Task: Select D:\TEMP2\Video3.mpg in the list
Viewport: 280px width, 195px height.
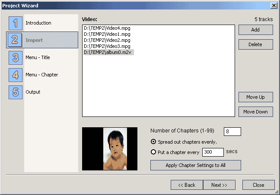Action: point(107,46)
